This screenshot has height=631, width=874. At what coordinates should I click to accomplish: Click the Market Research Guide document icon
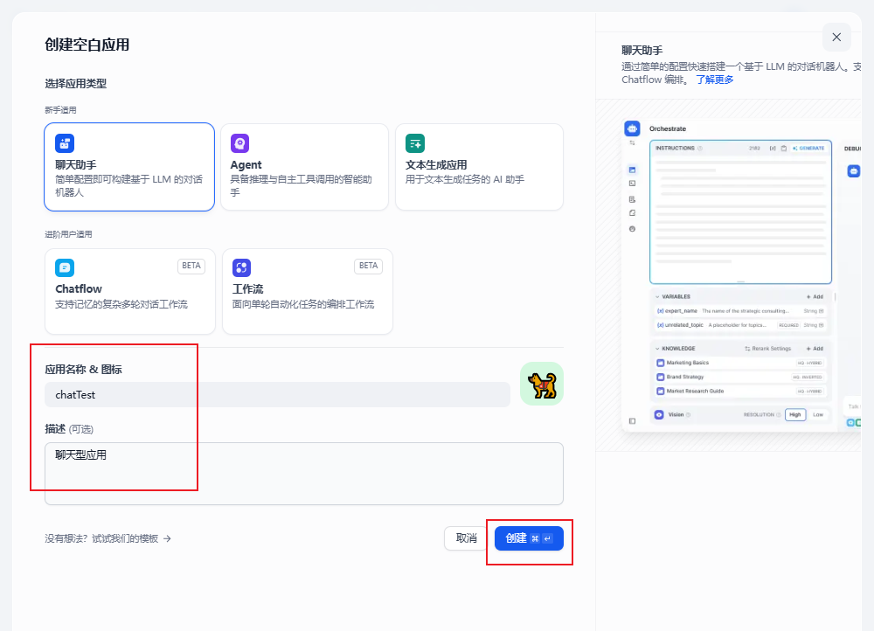coord(661,392)
